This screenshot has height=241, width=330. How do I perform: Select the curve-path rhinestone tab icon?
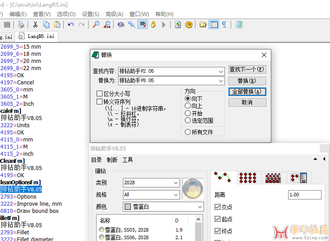(x=223, y=177)
